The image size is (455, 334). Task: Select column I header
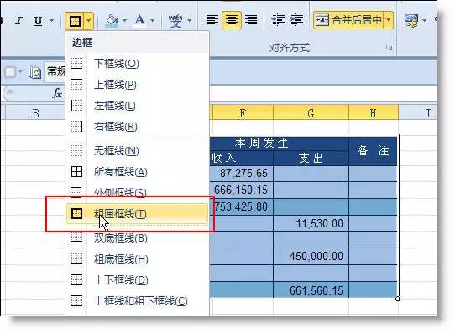(417, 113)
